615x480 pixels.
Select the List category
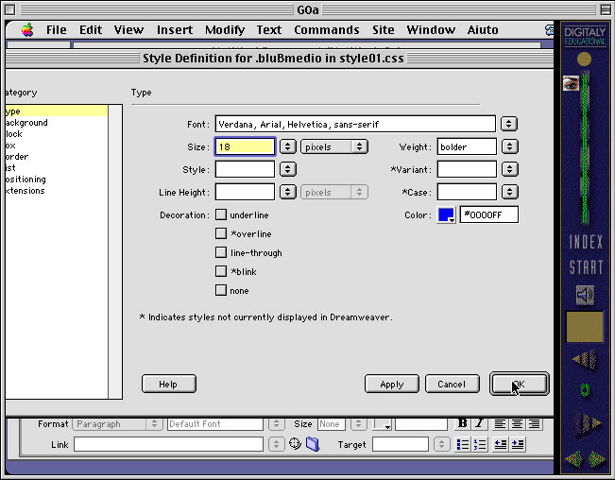coord(57,168)
